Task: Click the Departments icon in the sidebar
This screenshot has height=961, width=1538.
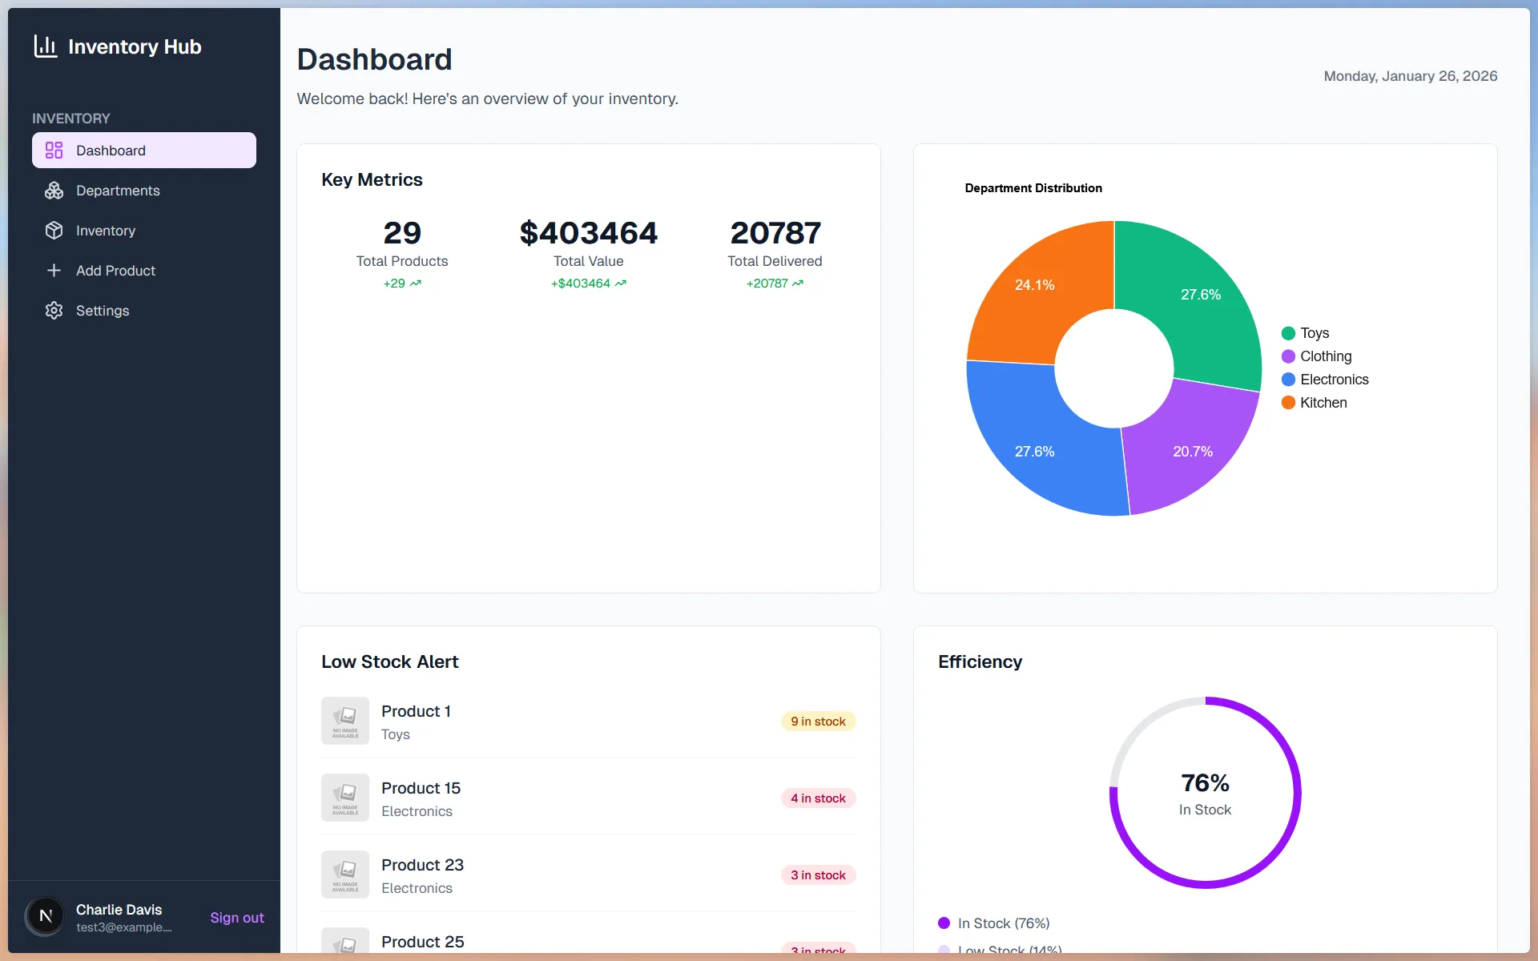Action: 54,191
